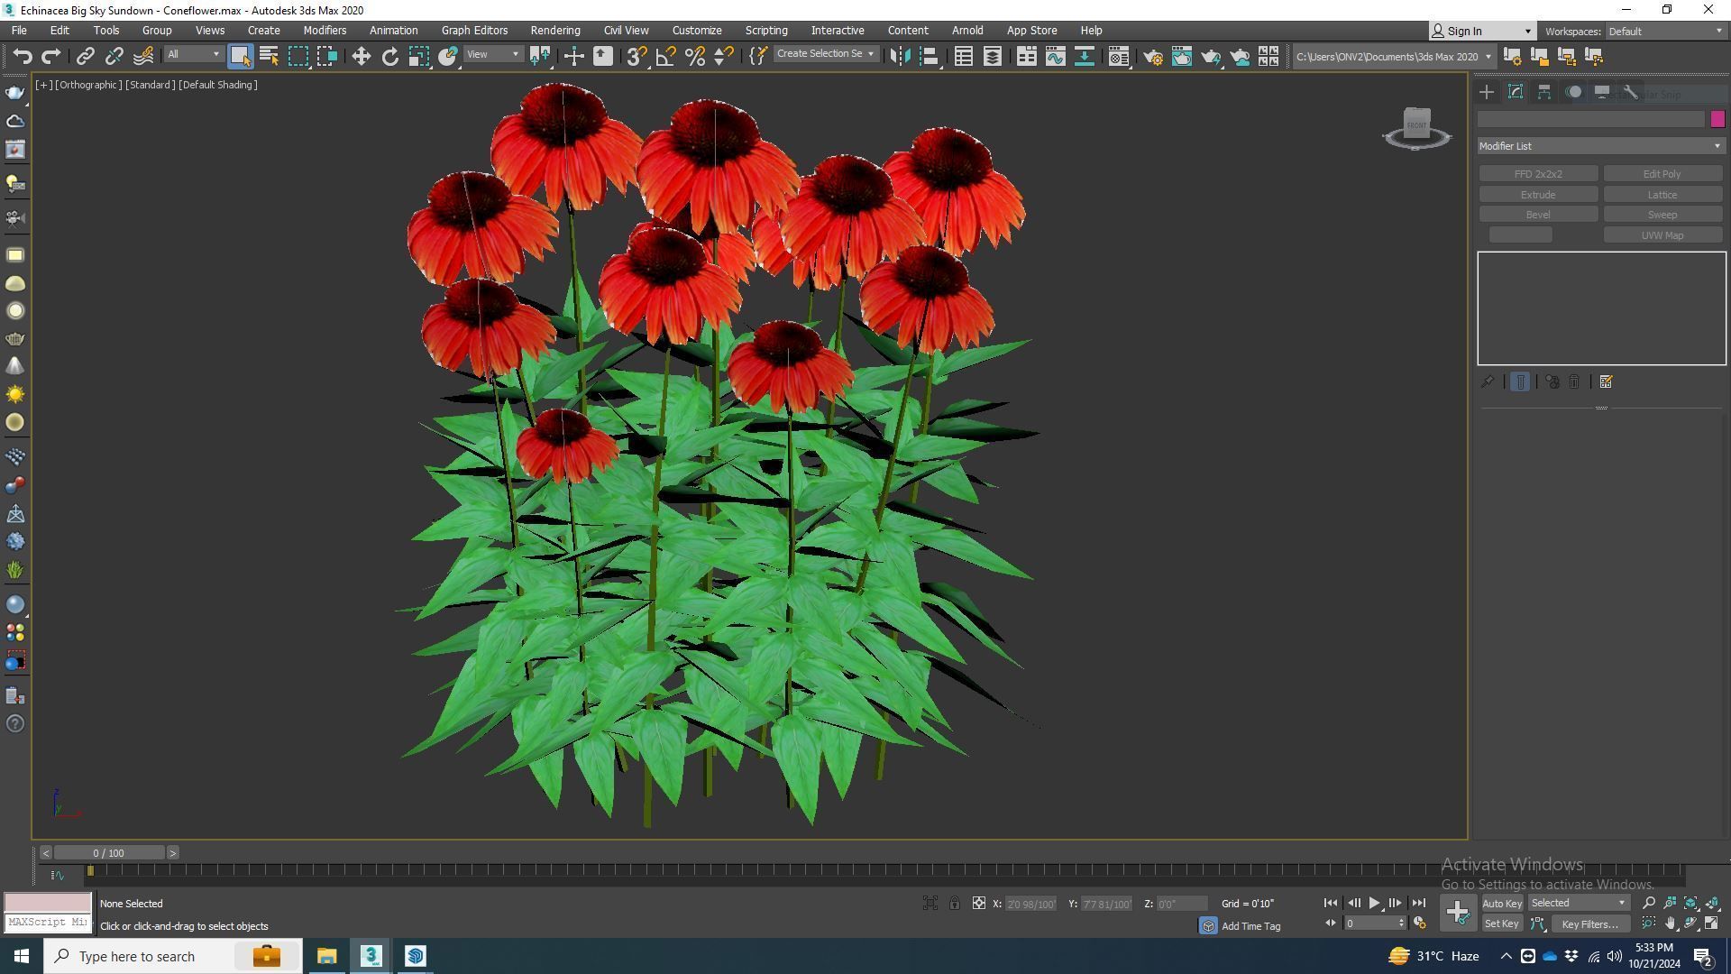The width and height of the screenshot is (1731, 974).
Task: Open the Rendering menu
Action: tap(554, 31)
